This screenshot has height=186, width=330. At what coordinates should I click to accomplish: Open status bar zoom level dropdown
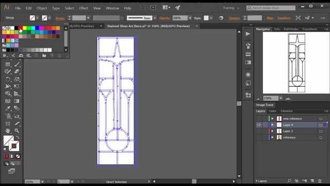tap(42, 181)
